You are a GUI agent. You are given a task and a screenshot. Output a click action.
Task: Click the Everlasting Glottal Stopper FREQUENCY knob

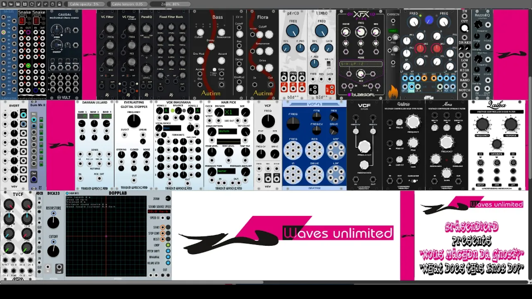(134, 121)
